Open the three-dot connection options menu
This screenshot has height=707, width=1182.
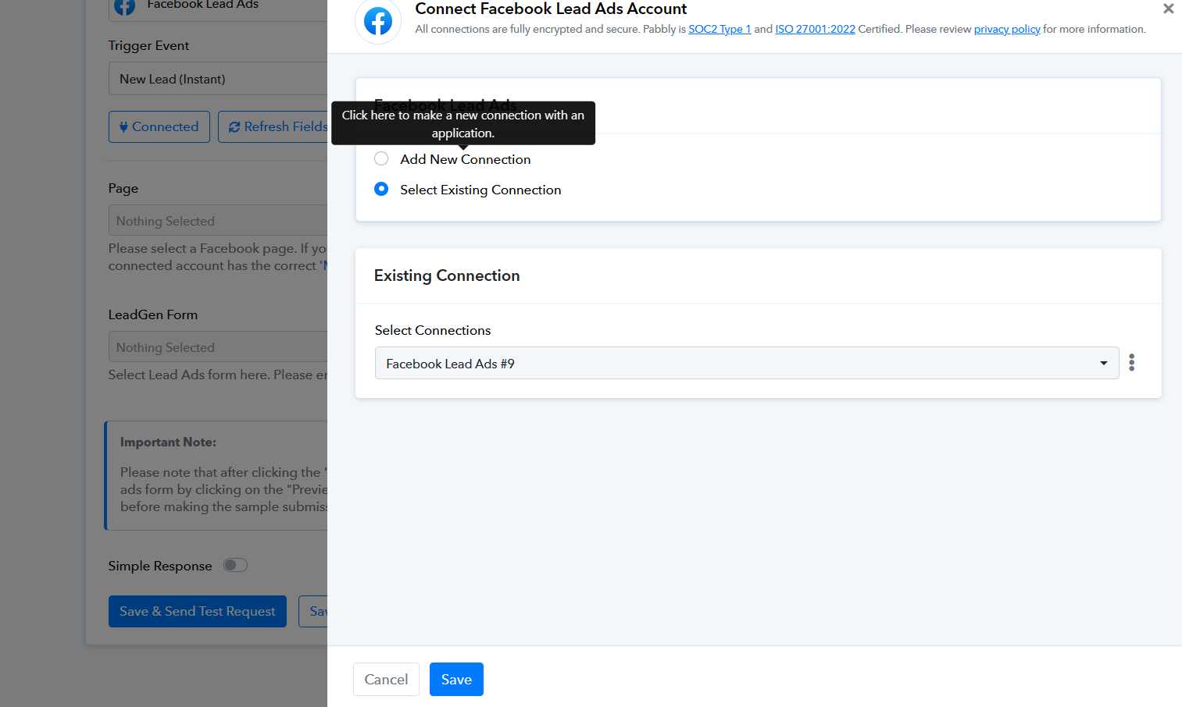pos(1131,362)
